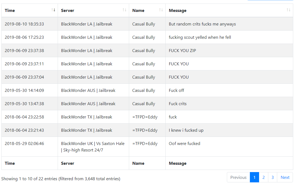Sort table by Time column arrows
The image size is (294, 184).
click(53, 10)
